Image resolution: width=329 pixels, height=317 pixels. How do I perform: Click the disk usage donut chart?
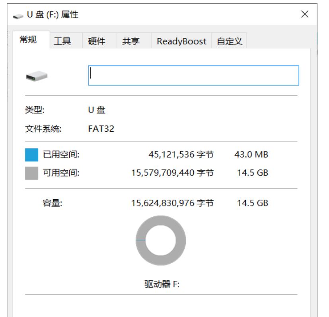pos(160,240)
